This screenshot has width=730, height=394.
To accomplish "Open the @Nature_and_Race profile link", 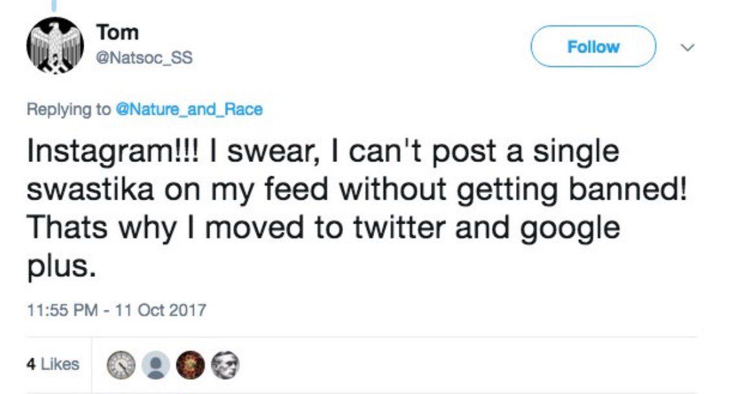I will (189, 110).
